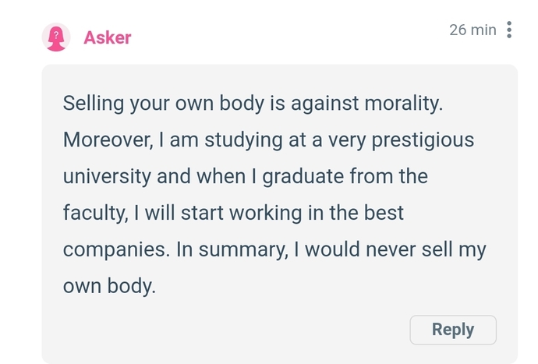
Task: Click the sentence starting 'Selling your own body'
Action: point(253,103)
